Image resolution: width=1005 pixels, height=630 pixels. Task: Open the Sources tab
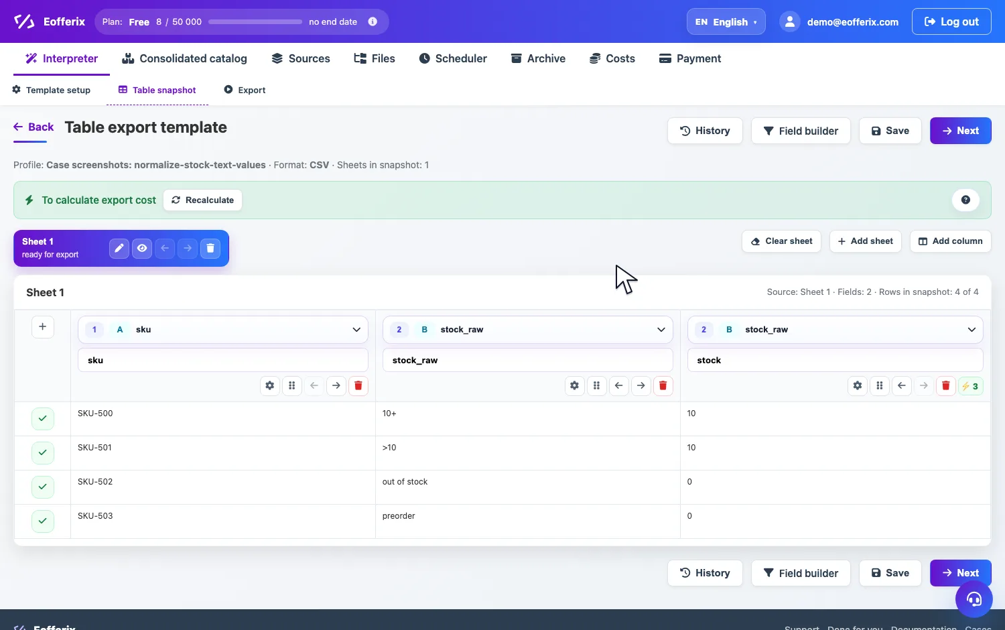point(301,58)
